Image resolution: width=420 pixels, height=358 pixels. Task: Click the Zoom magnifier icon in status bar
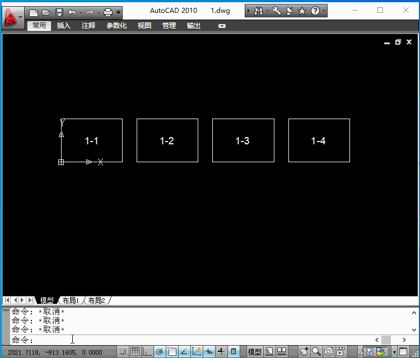tap(316, 351)
